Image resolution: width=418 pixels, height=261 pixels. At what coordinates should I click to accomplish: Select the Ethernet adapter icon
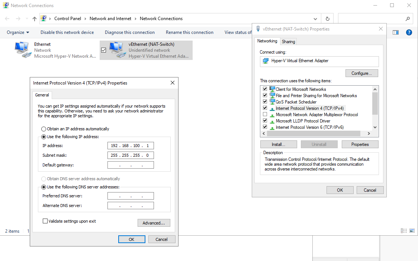[x=22, y=50]
